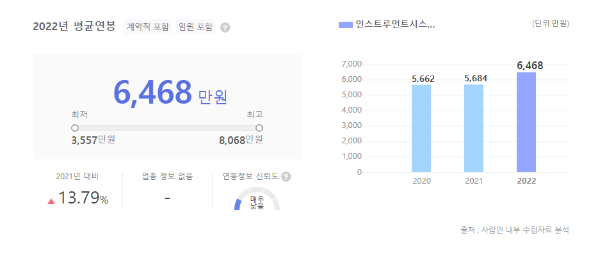Click the salary range track bar
Viewport: 607px width, 263px height.
click(x=167, y=128)
